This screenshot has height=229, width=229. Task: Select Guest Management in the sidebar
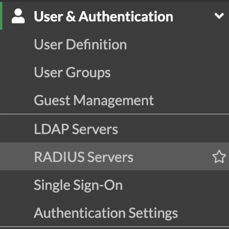(x=94, y=100)
